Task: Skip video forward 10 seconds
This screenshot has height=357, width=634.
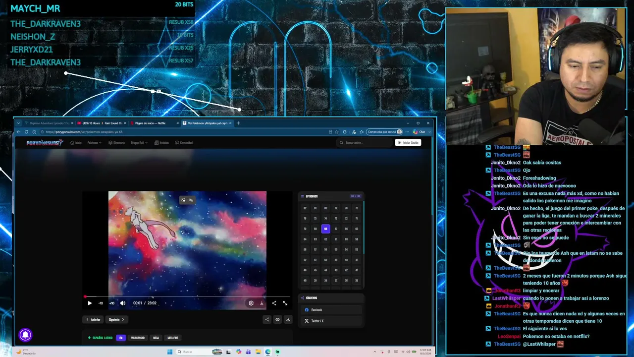Action: 111,303
